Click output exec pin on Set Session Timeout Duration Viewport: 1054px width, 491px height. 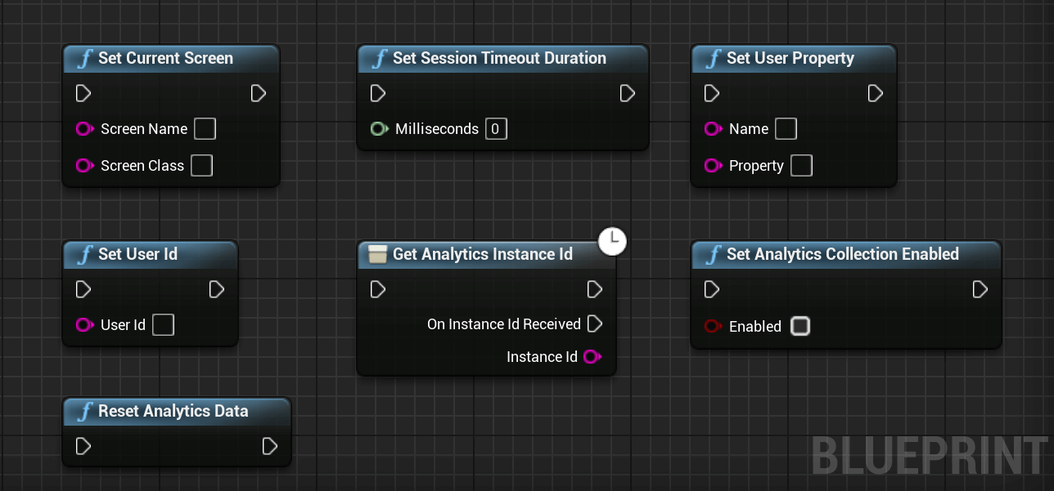point(628,93)
